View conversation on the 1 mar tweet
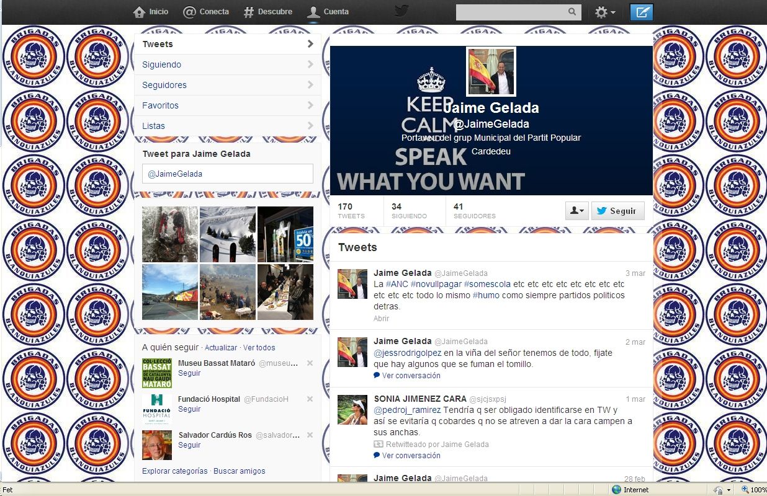This screenshot has width=767, height=496. click(x=407, y=456)
